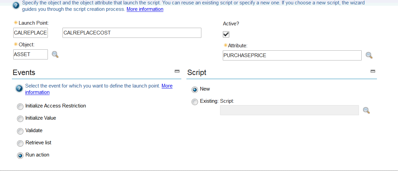The width and height of the screenshot is (398, 171).
Task: Select Initialize Access Restriction event
Action: (x=20, y=106)
